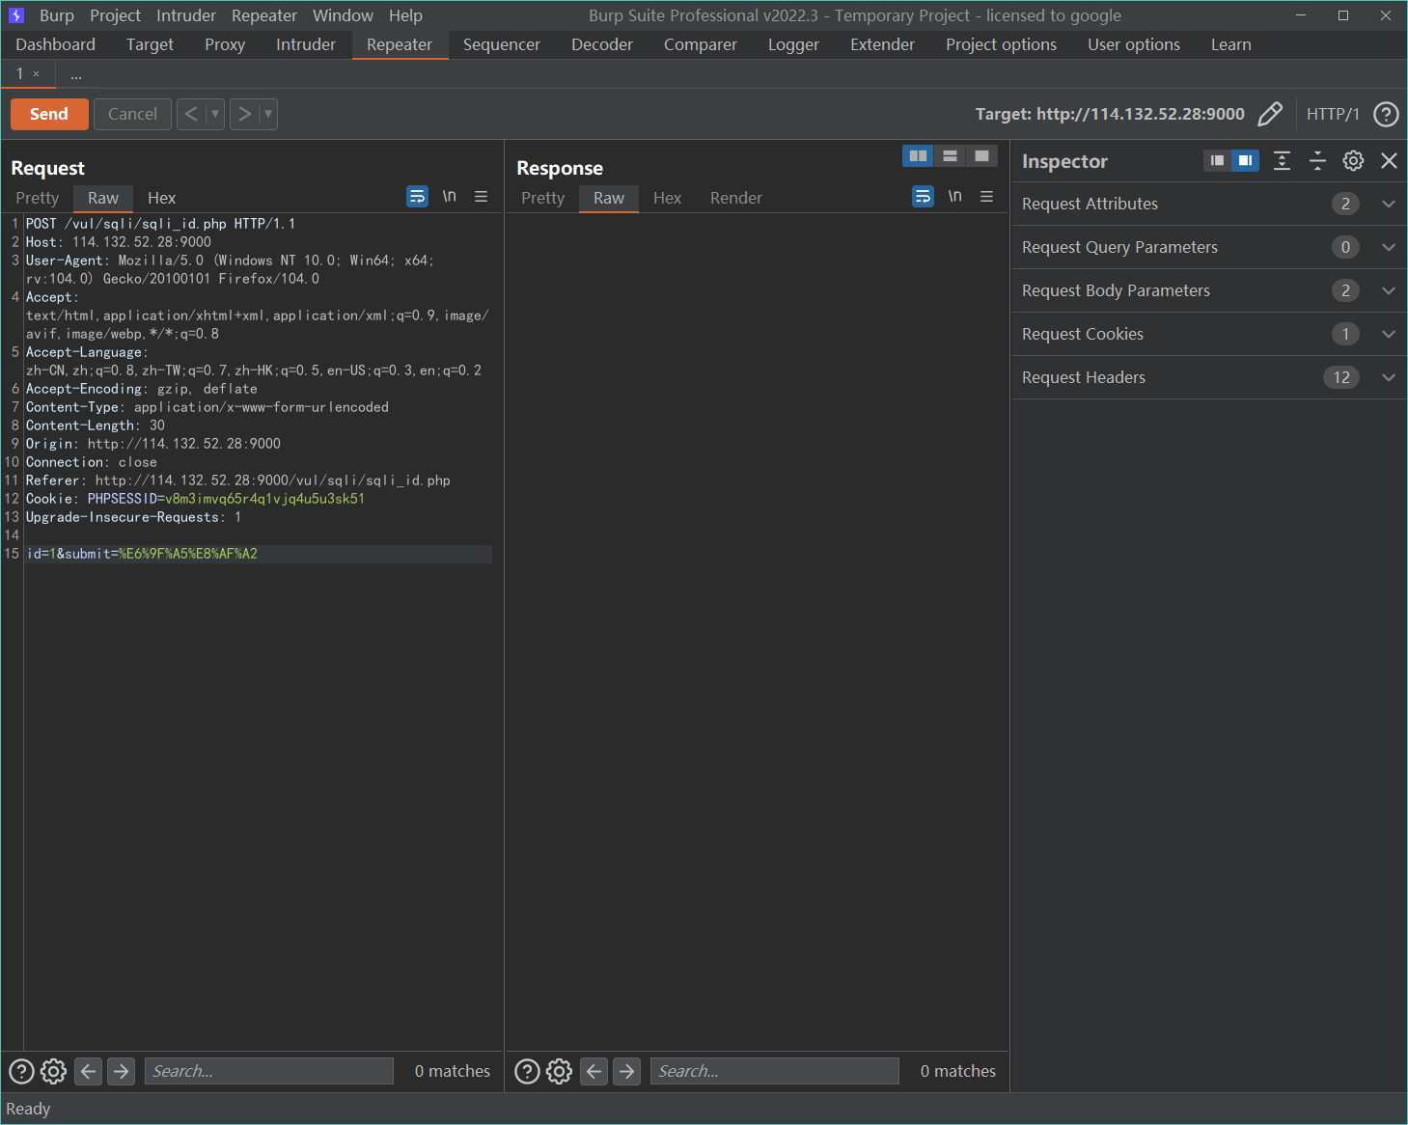Open the Project options tab
The width and height of the screenshot is (1408, 1125).
(1001, 44)
